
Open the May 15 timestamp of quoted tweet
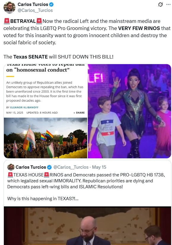99,167
